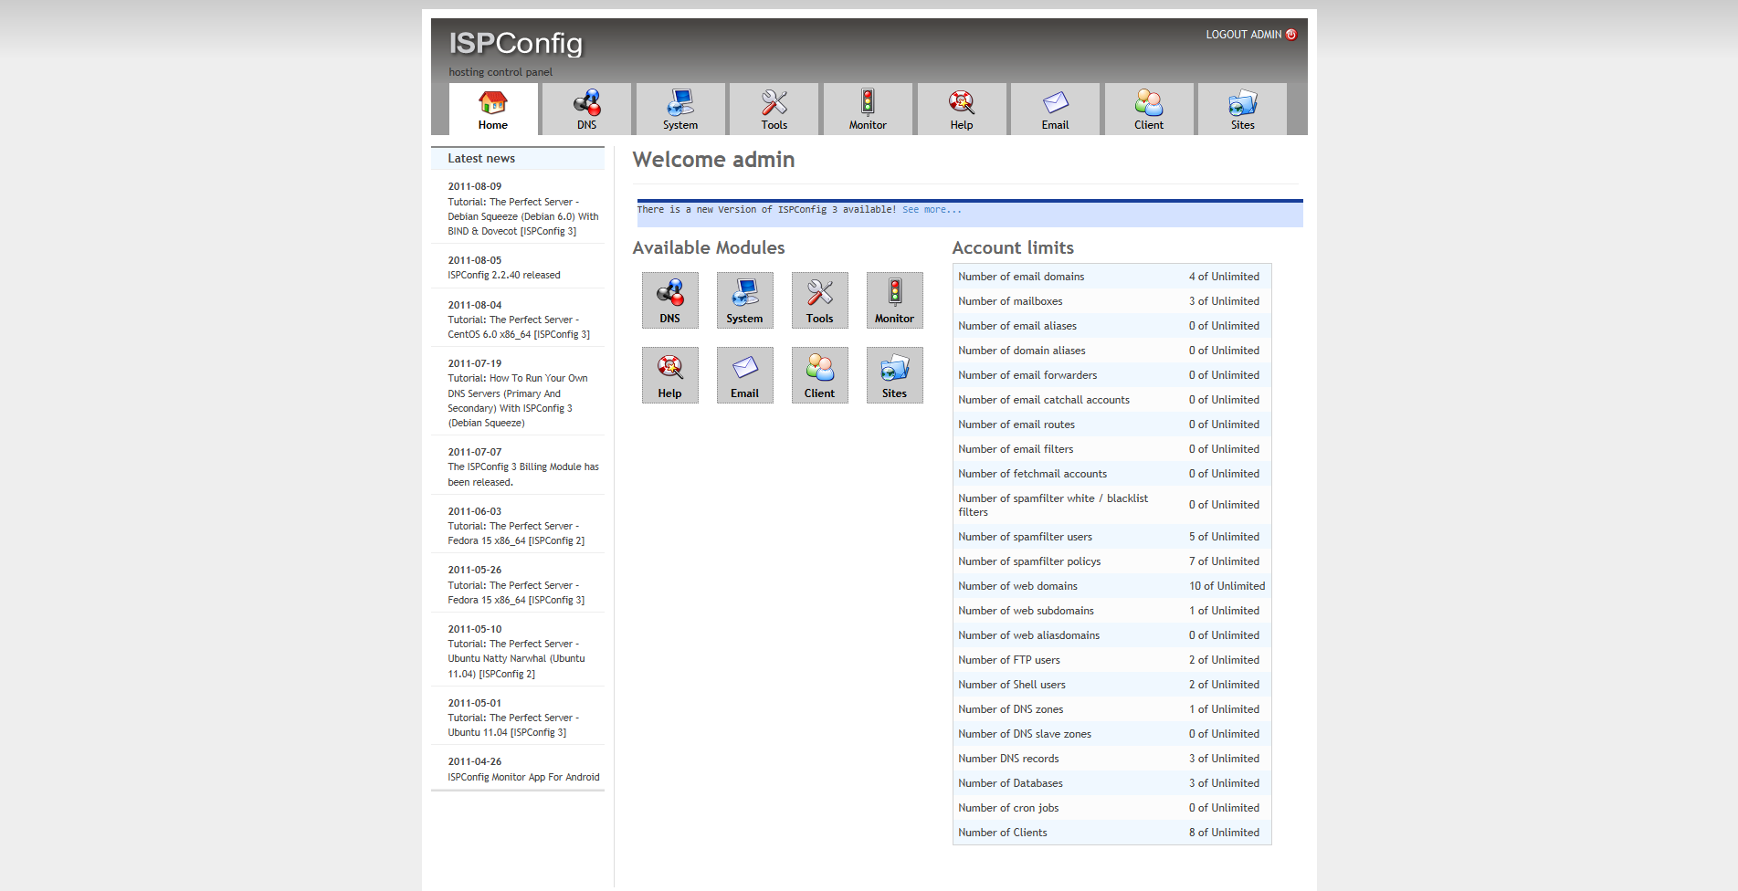
Task: Click the red logout power icon
Action: click(x=1291, y=35)
